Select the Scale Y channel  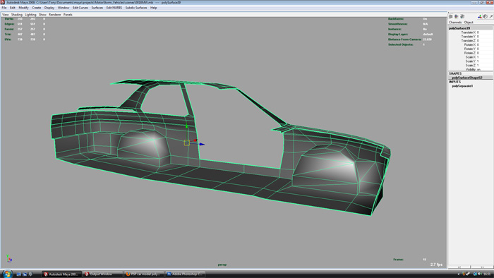pos(471,61)
